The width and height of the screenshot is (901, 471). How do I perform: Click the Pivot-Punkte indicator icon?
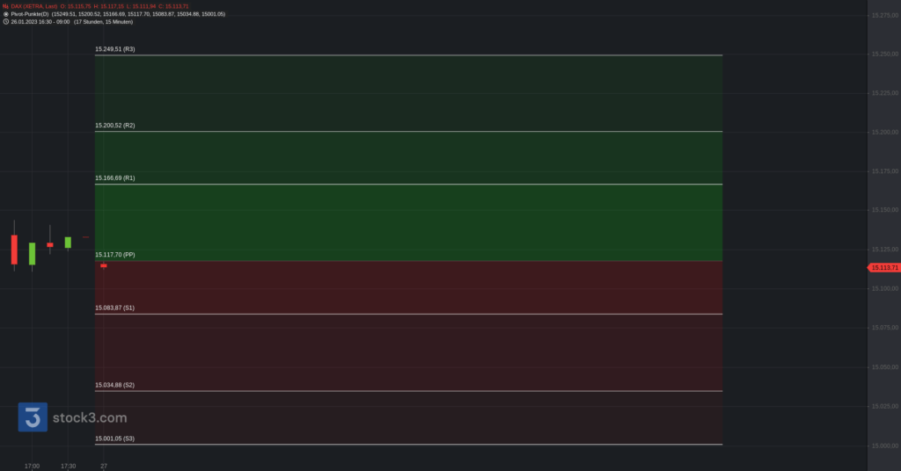click(x=6, y=14)
